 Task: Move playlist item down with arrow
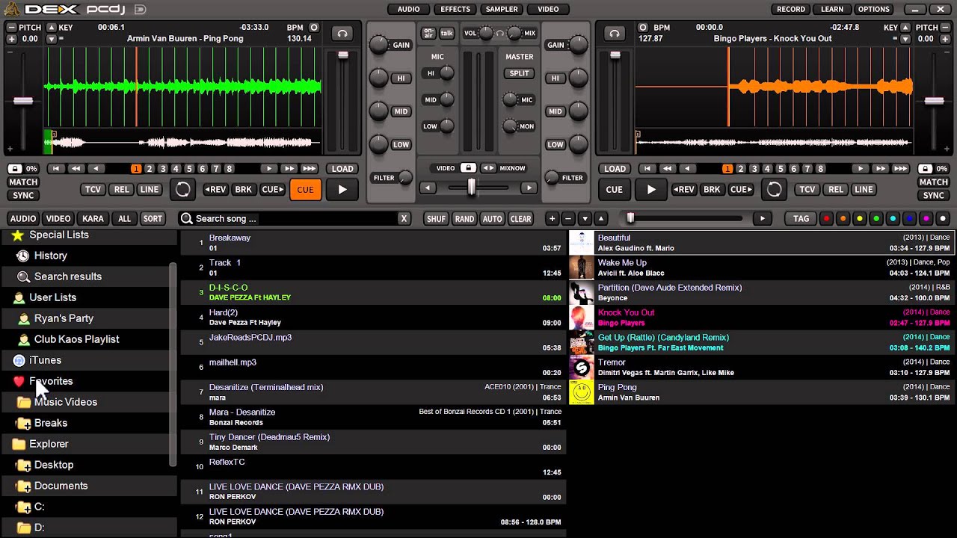(585, 219)
